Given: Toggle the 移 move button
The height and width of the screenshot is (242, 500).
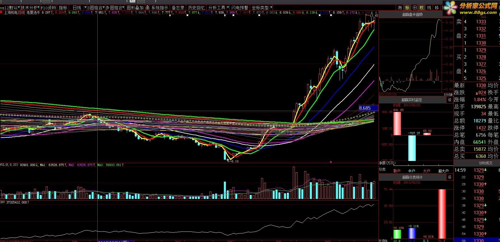Looking at the screenshot, I should click(x=437, y=8).
